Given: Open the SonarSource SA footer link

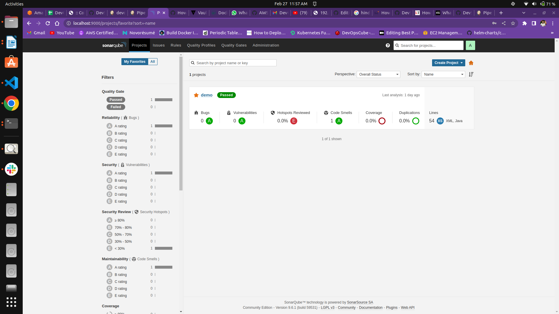Looking at the screenshot, I should pyautogui.click(x=360, y=302).
